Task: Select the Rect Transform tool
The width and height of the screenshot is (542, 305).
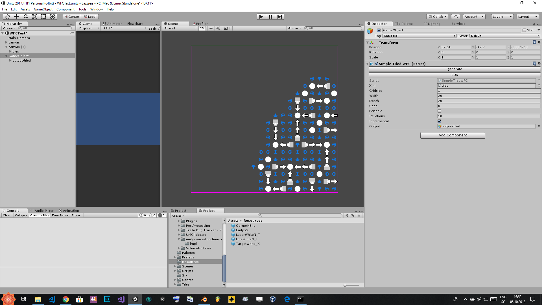Action: pyautogui.click(x=43, y=17)
